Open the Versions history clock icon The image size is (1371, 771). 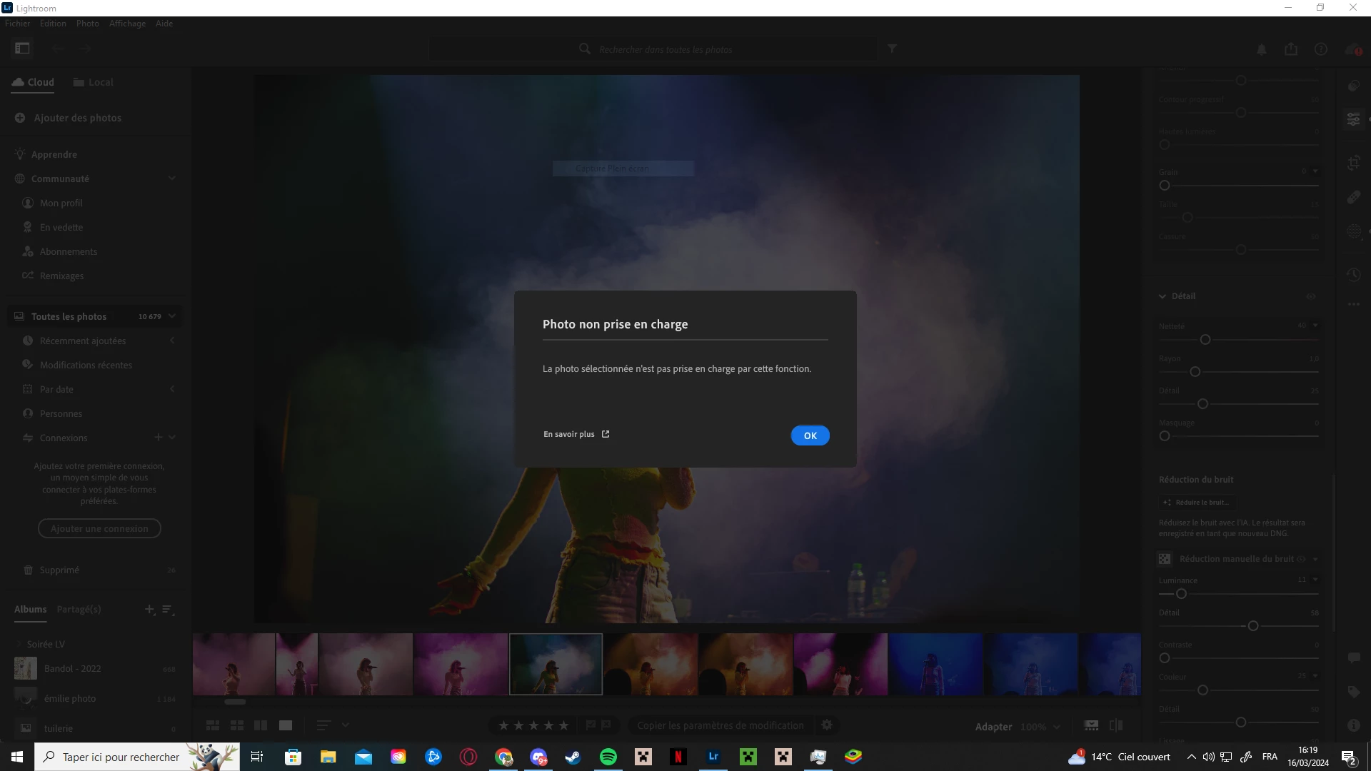point(1353,275)
